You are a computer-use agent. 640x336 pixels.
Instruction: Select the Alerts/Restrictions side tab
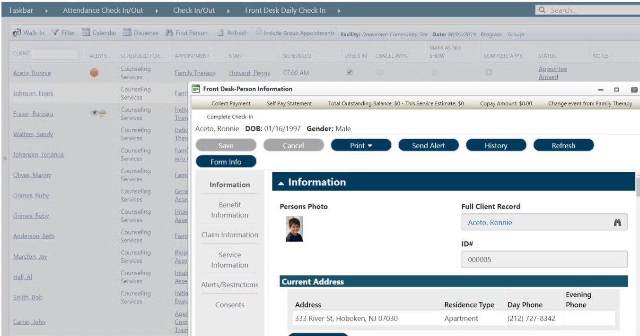(229, 285)
